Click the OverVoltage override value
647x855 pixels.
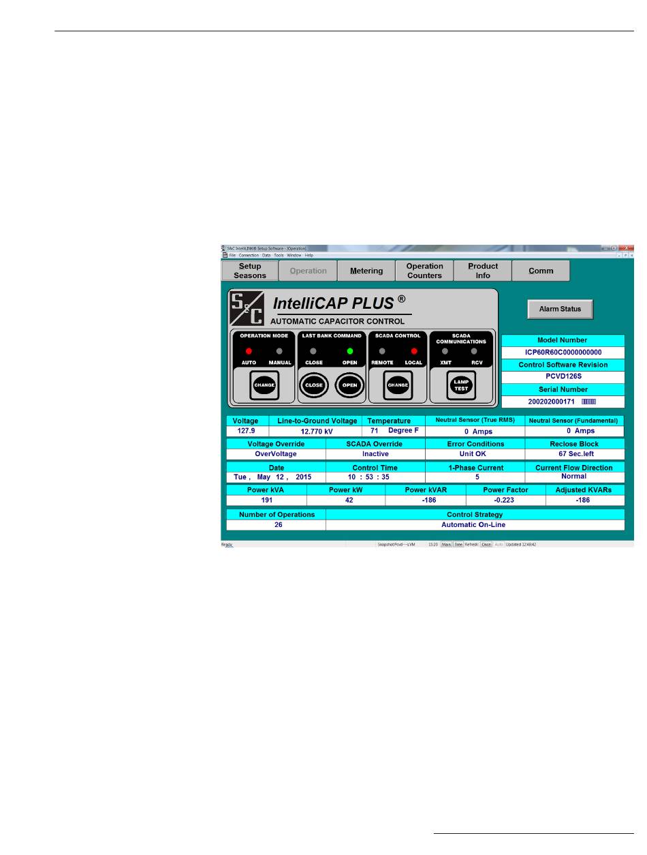click(x=276, y=453)
